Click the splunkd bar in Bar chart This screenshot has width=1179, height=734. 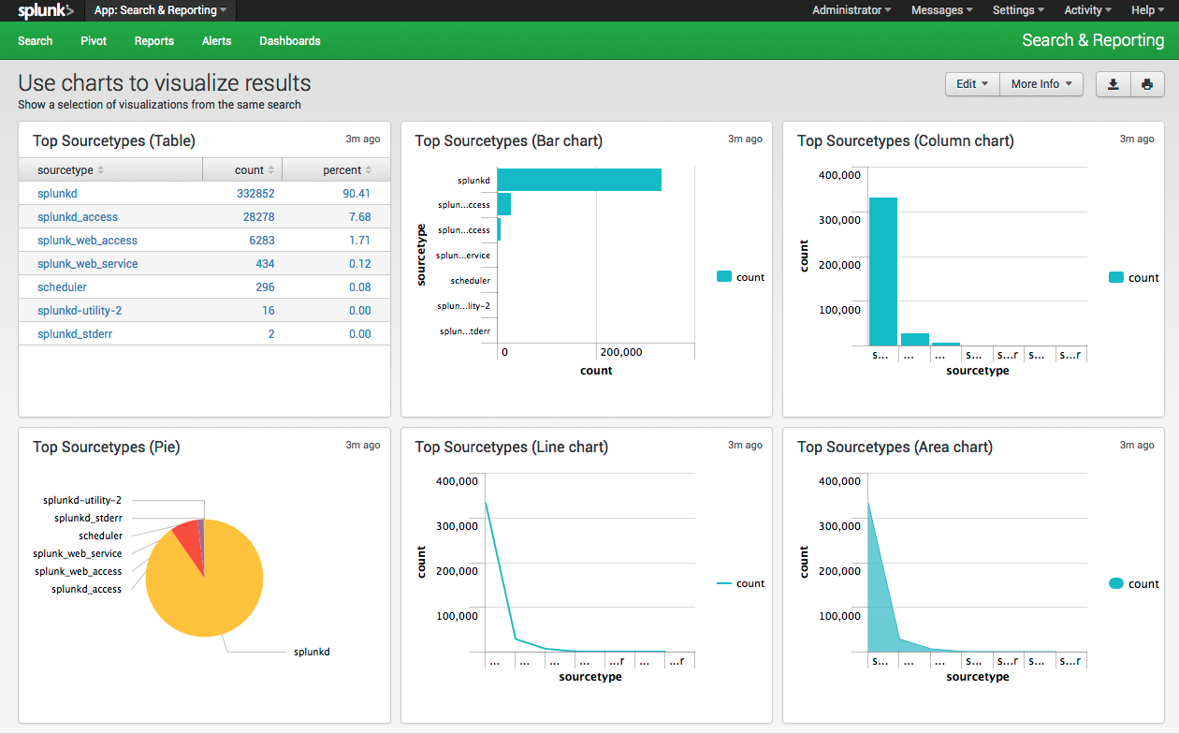tap(579, 180)
